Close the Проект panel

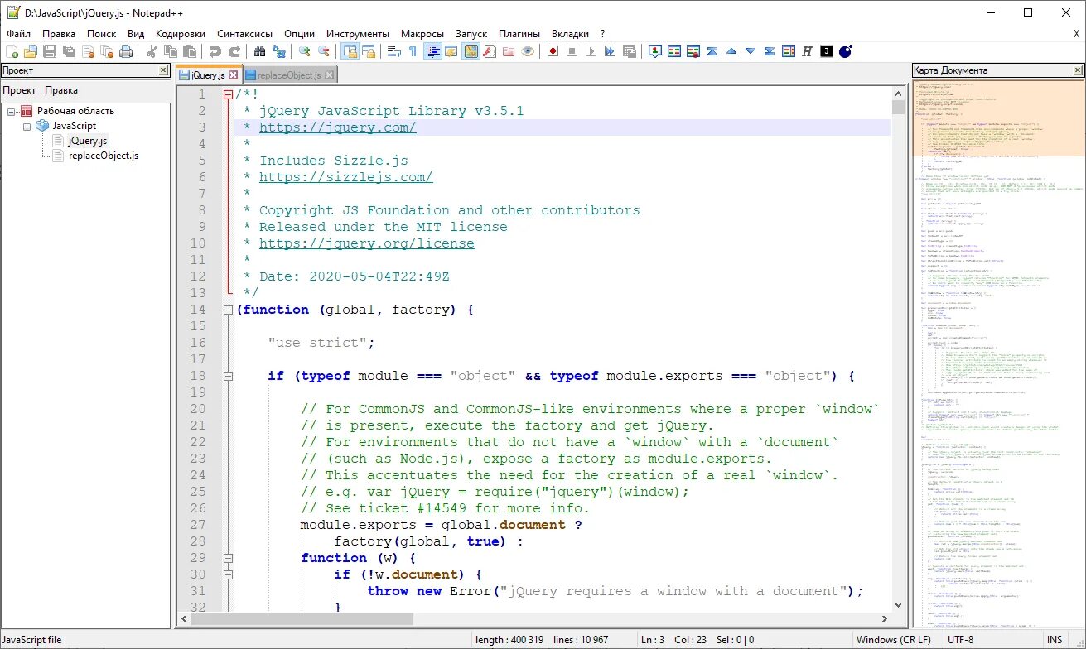pyautogui.click(x=163, y=70)
